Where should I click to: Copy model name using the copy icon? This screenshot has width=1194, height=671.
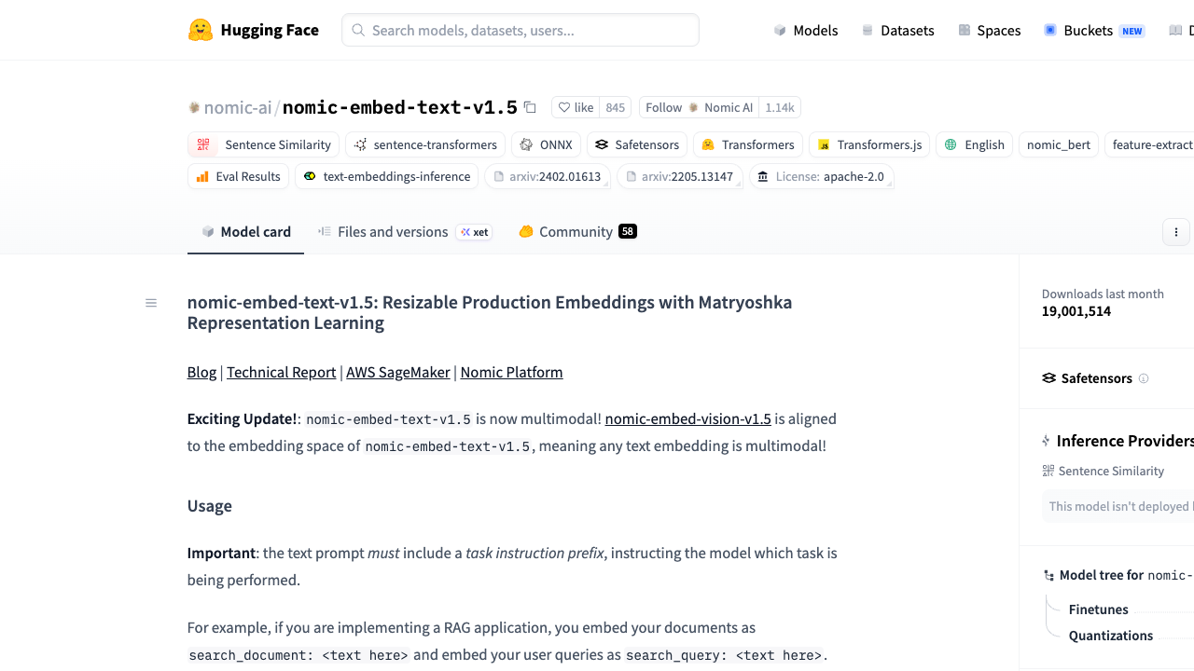tap(530, 107)
